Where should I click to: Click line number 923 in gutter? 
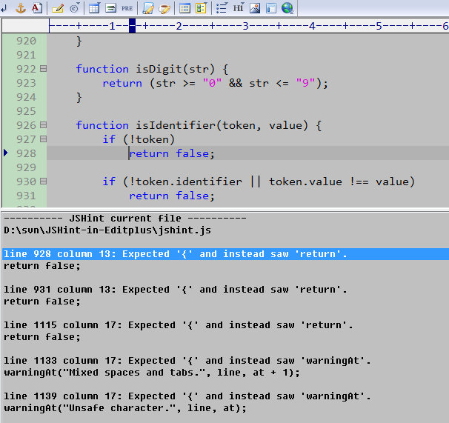(x=26, y=83)
